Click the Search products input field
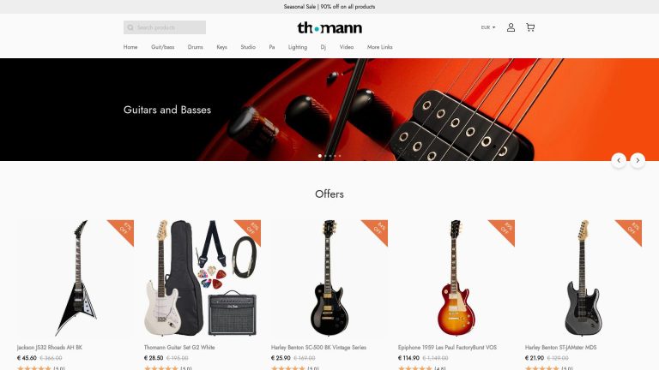 point(165,27)
